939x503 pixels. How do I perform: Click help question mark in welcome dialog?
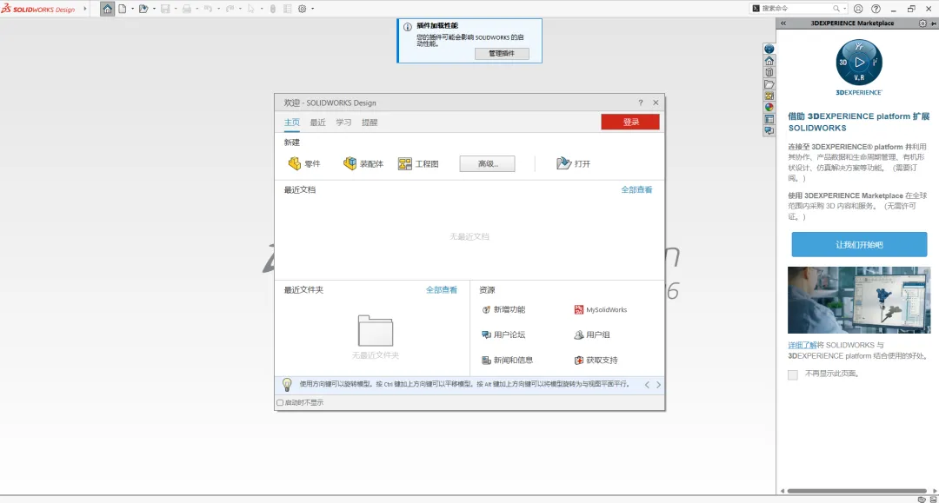640,103
